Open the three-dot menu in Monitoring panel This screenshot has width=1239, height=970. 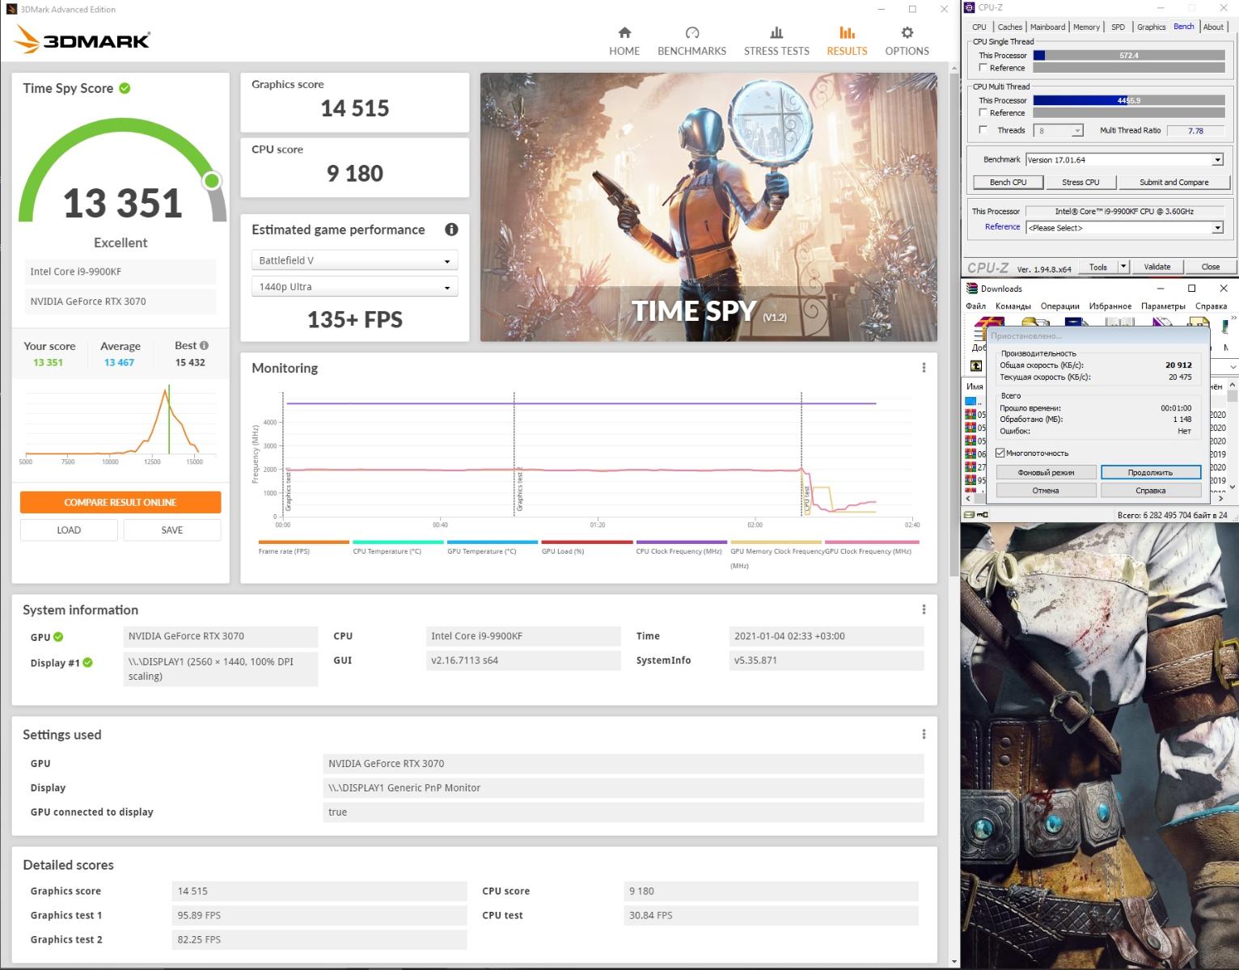[924, 368]
